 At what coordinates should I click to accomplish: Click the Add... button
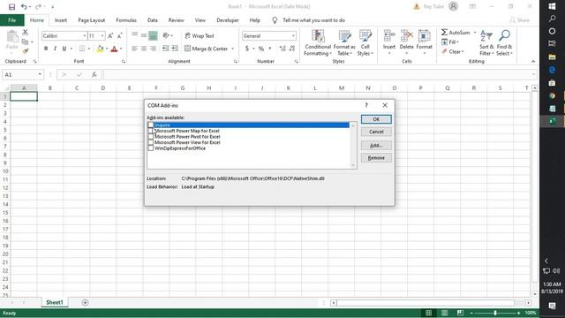376,145
